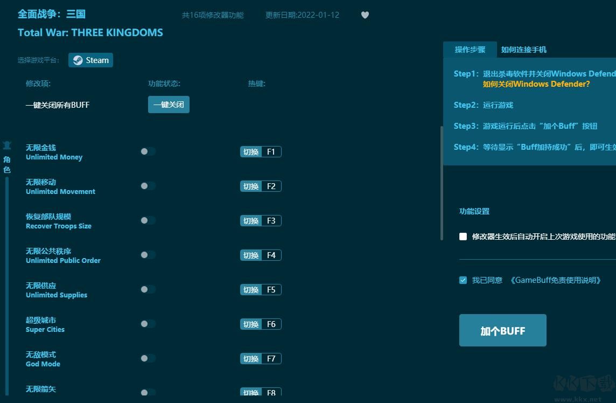The height and width of the screenshot is (403, 616).
Task: Click 切换 button for F2 hotkey
Action: pos(250,186)
